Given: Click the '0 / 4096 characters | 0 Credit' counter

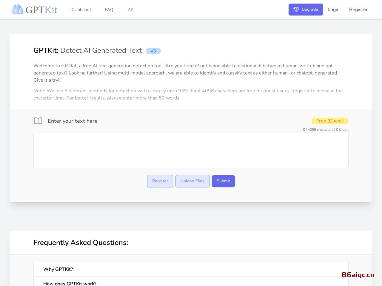Looking at the screenshot, I should 326,130.
